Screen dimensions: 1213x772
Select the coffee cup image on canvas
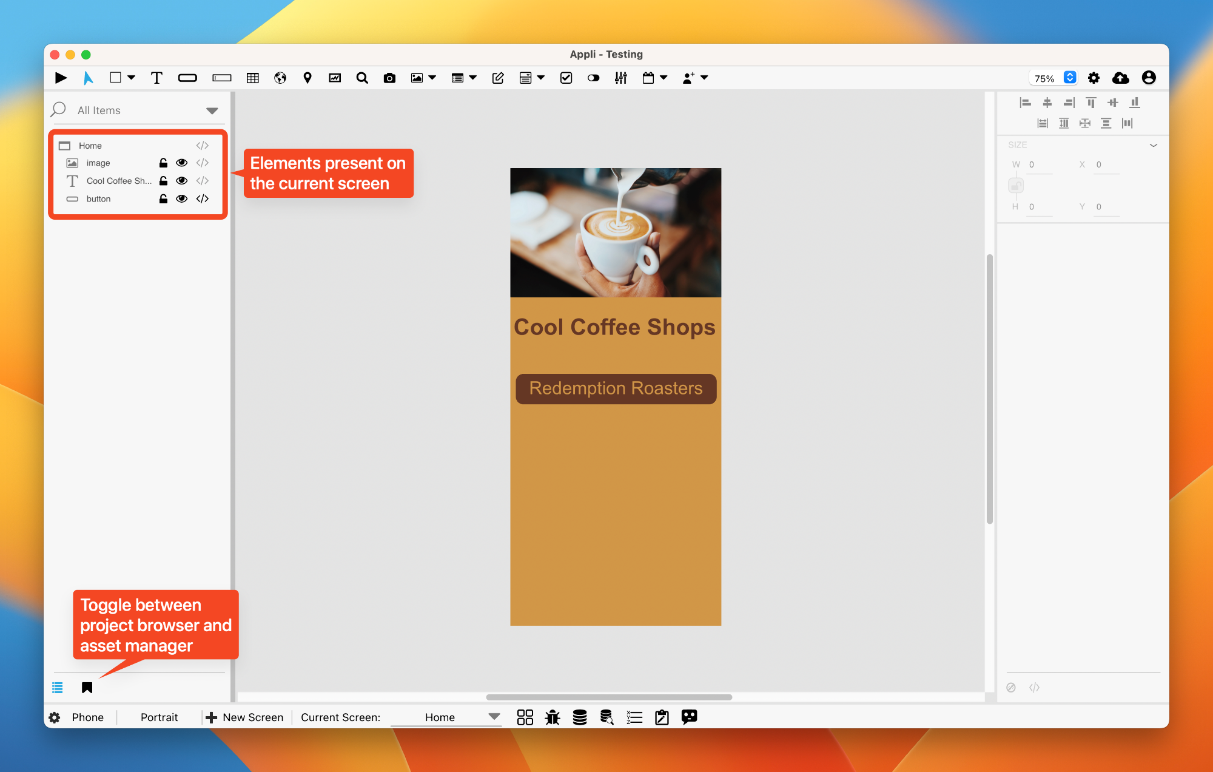point(616,232)
